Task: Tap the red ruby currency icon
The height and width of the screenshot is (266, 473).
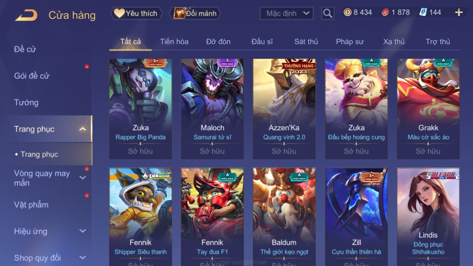Action: click(x=385, y=12)
